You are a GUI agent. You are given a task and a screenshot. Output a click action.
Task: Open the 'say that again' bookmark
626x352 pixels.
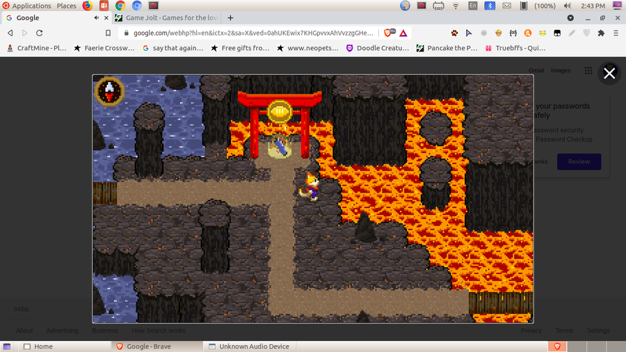(173, 48)
